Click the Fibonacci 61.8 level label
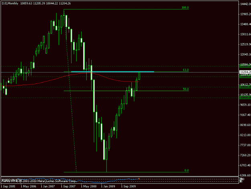Screen dimensions: 251x189 [186, 70]
